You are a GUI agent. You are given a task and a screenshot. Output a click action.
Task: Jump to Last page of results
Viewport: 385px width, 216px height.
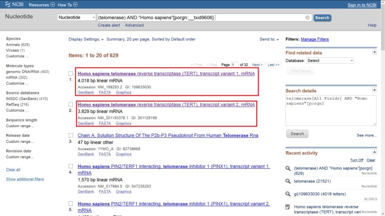click(274, 65)
